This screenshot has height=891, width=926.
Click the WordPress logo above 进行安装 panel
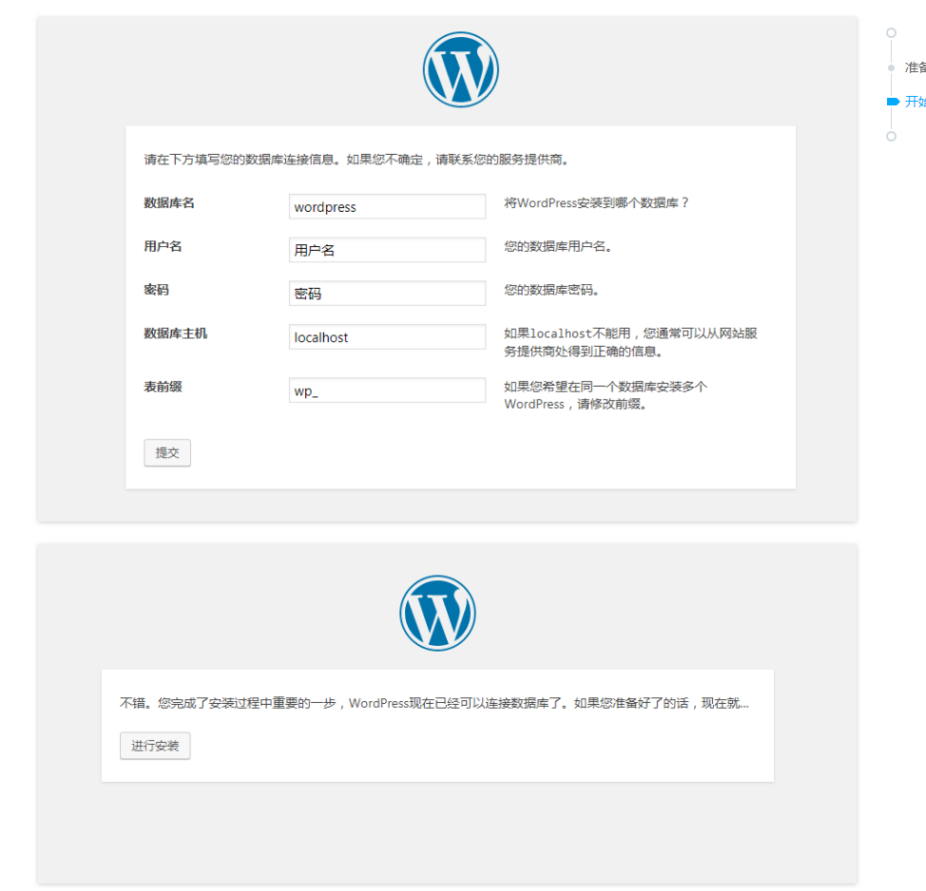coord(437,613)
